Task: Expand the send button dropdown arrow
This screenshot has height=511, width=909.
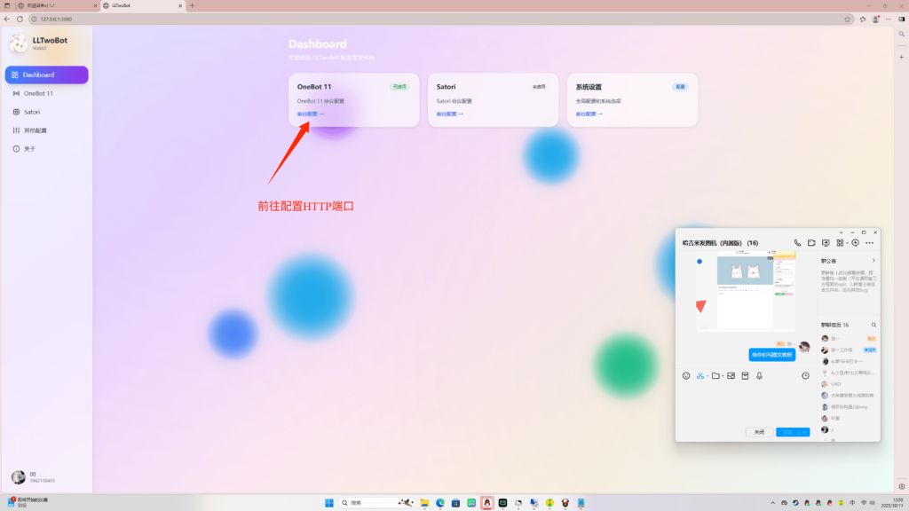Action: [x=805, y=432]
